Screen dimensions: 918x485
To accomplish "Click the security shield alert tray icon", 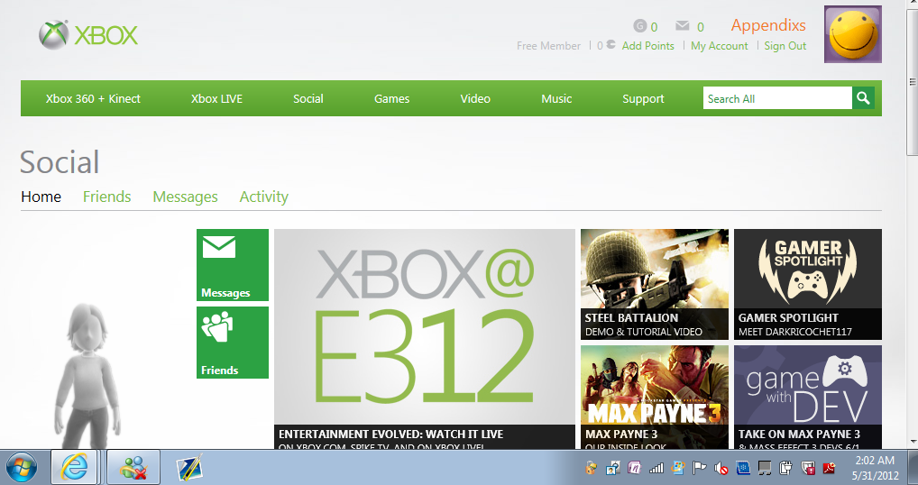I will 808,468.
